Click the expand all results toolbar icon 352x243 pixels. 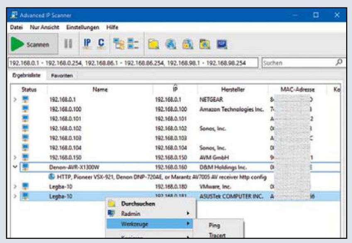pyautogui.click(x=119, y=44)
